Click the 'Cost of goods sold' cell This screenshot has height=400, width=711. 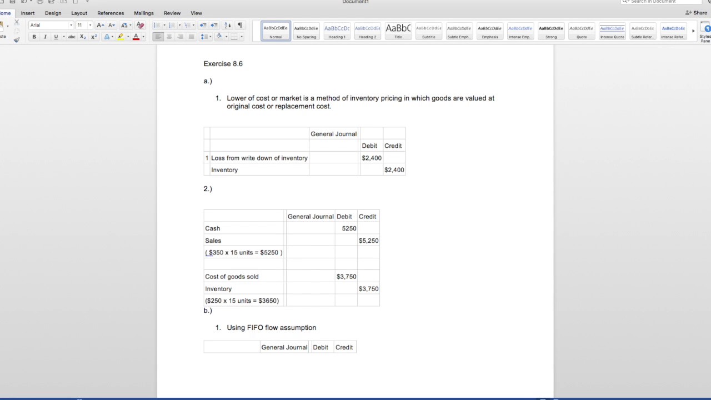244,276
